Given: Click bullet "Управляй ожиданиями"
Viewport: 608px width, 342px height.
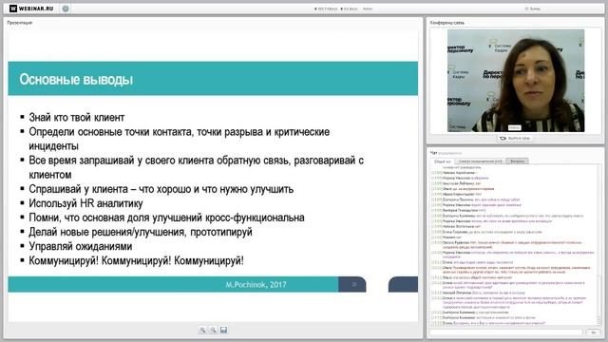Looking at the screenshot, I should coord(80,246).
